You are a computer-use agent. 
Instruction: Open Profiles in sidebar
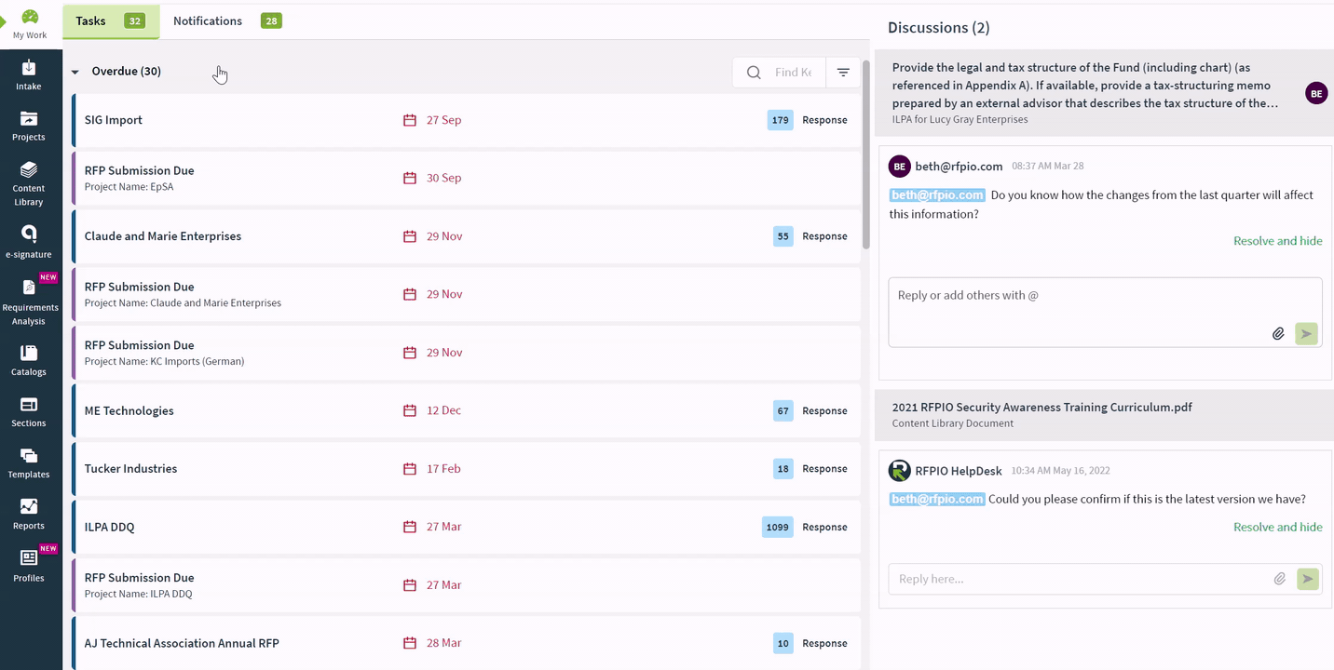(29, 566)
